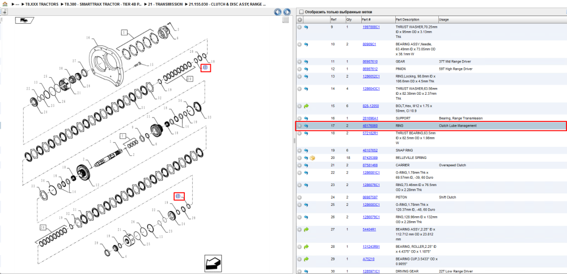This screenshot has height=274, width=567.
Task: Click blue arrow icon for Ref 18 row
Action: click(x=306, y=133)
